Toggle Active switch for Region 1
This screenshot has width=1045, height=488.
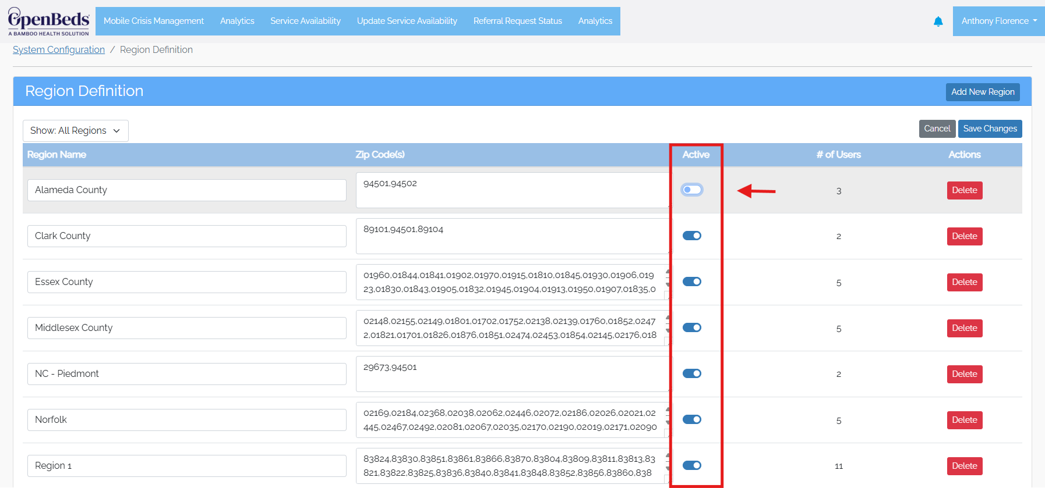tap(692, 465)
